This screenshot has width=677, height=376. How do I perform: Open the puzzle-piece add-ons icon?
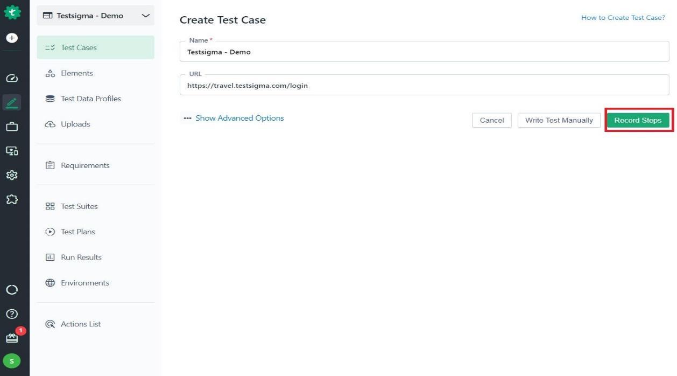[x=12, y=199]
